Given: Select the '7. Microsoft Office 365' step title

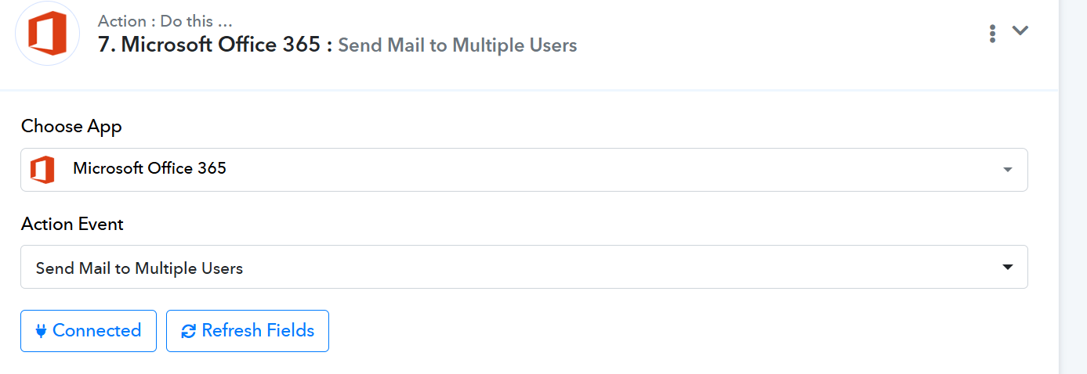Looking at the screenshot, I should 209,45.
